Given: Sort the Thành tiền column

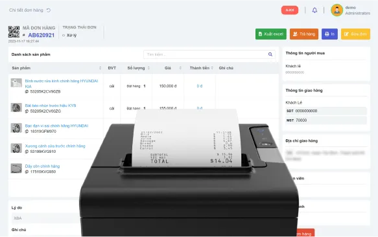Looking at the screenshot, I should coord(212,68).
